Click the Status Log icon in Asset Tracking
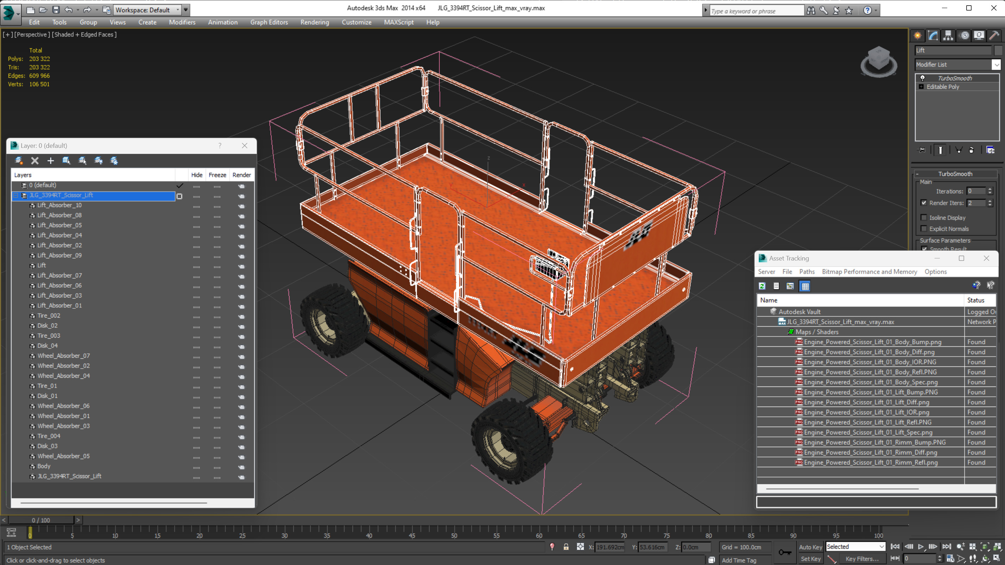1005x565 pixels. click(x=776, y=286)
